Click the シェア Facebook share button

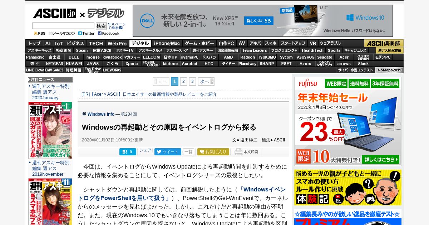(145, 150)
